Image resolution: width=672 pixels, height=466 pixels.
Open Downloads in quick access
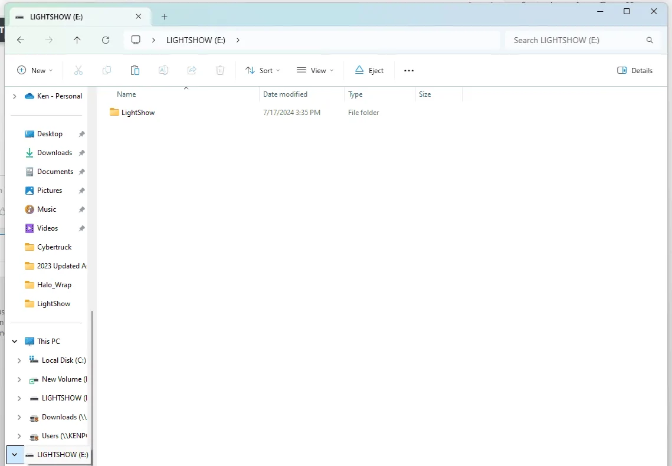coord(54,152)
